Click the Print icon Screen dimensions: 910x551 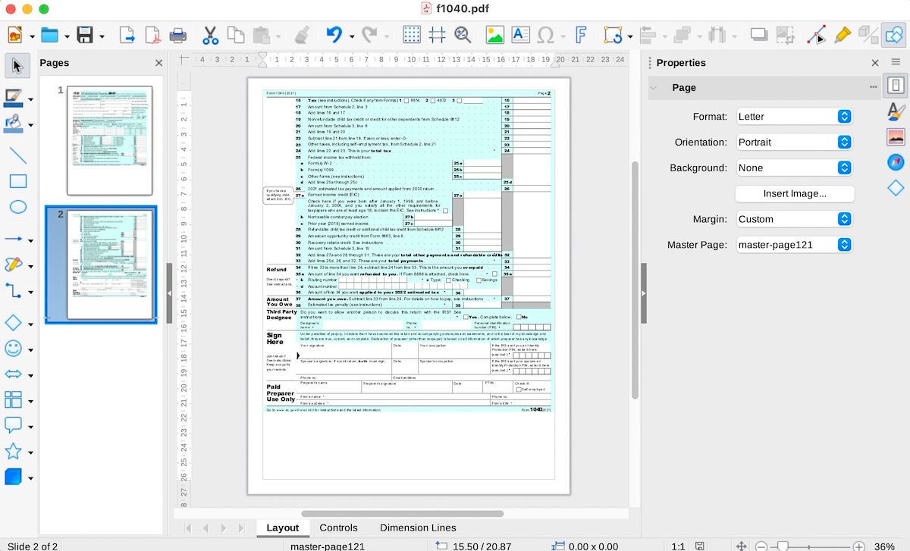coord(178,35)
